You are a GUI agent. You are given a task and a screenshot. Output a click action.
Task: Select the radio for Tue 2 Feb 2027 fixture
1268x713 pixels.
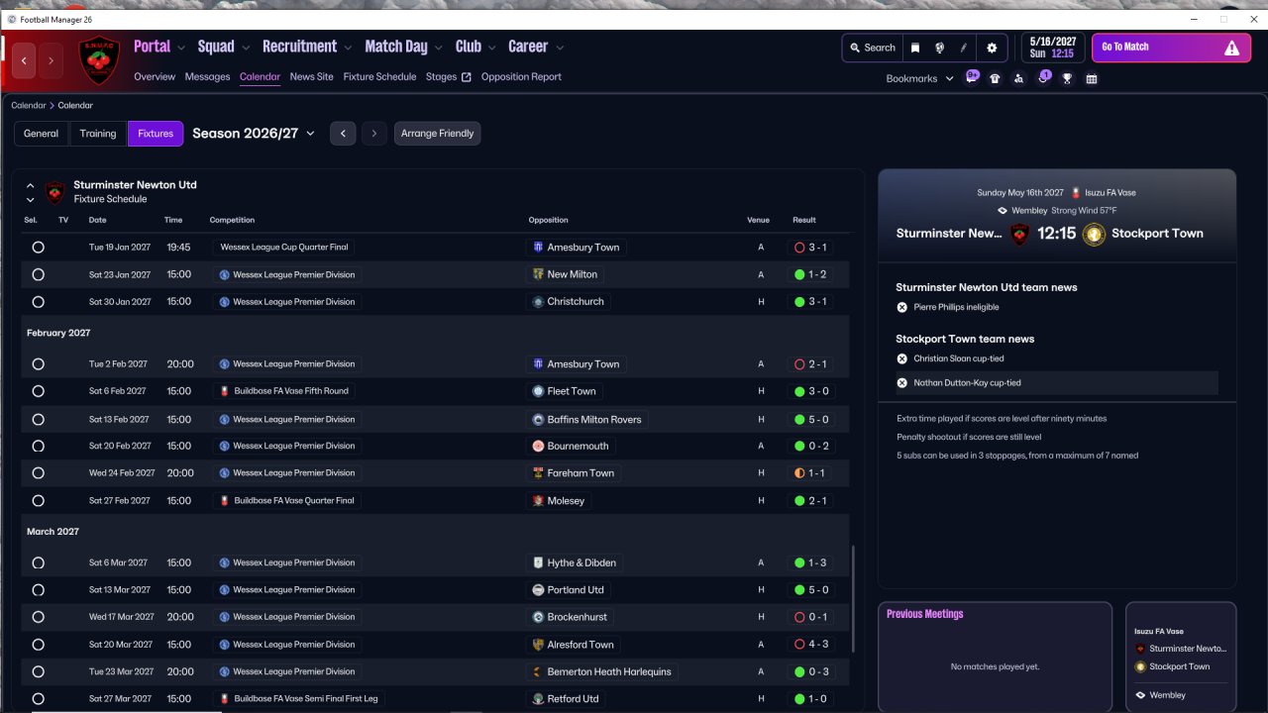point(38,364)
